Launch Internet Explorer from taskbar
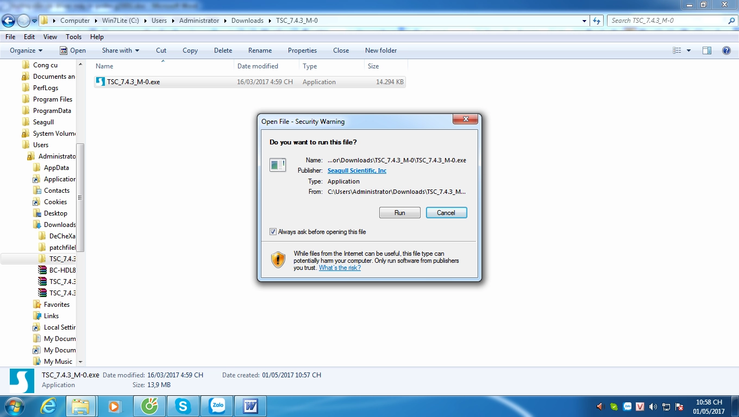Screen dimensions: 739x417 49,406
